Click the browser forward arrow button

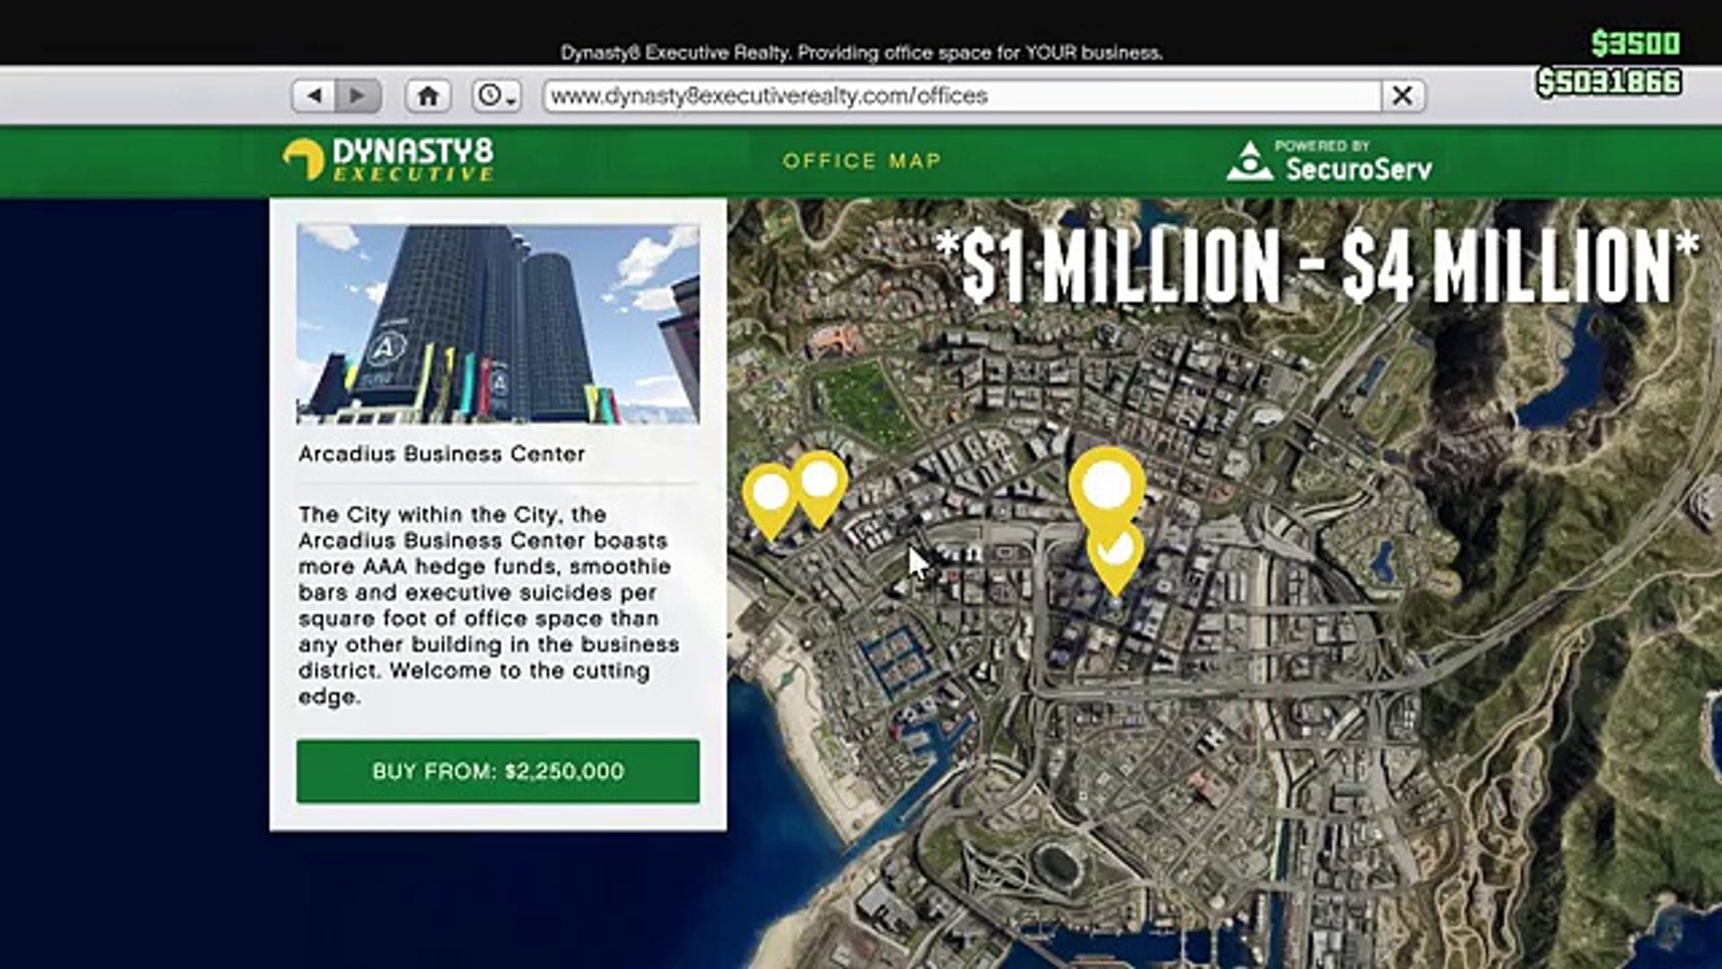[358, 95]
